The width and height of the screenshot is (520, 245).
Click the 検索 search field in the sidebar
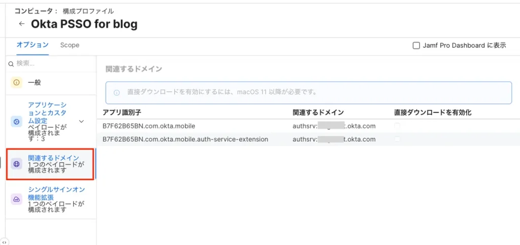point(51,64)
